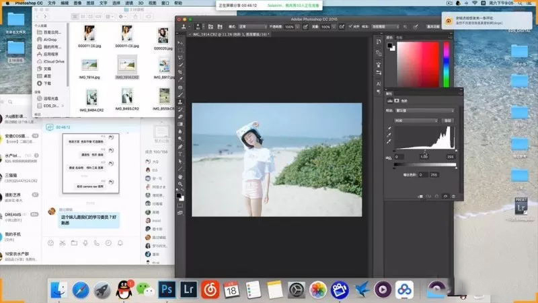The width and height of the screenshot is (538, 303).
Task: Select the Gradient tool
Action: click(x=180, y=124)
